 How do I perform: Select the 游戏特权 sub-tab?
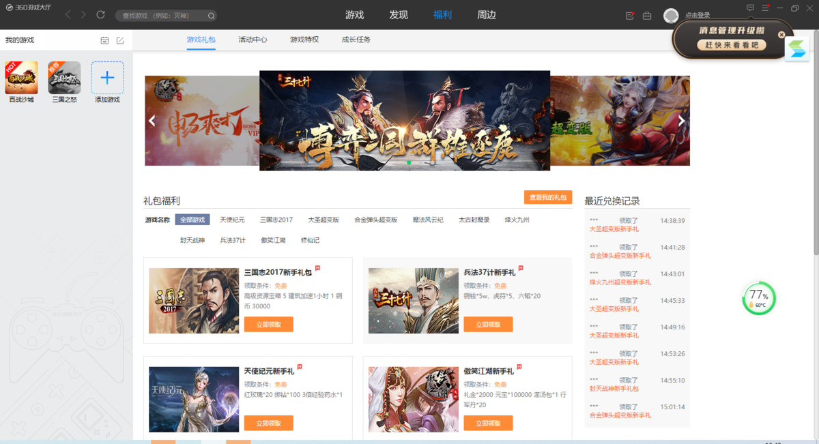tap(304, 40)
